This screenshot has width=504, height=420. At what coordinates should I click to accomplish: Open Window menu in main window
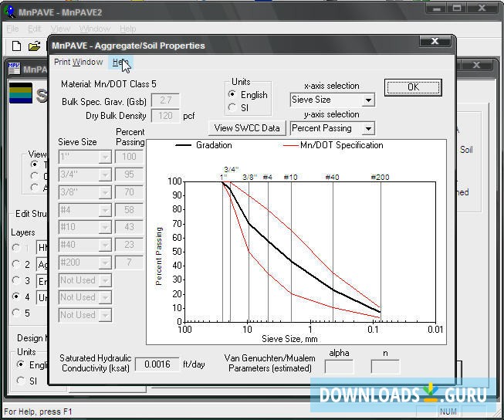[x=95, y=29]
